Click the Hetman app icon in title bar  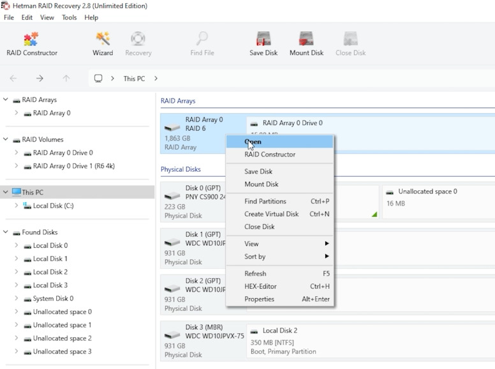click(5, 6)
